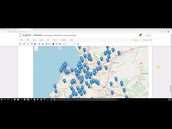Click the browser reload icon
The width and height of the screenshot is (172, 129).
click(x=6, y=32)
